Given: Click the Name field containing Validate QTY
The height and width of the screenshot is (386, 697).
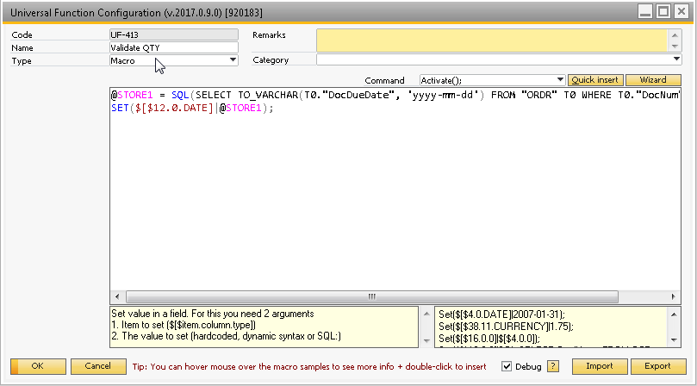Looking at the screenshot, I should coord(174,47).
